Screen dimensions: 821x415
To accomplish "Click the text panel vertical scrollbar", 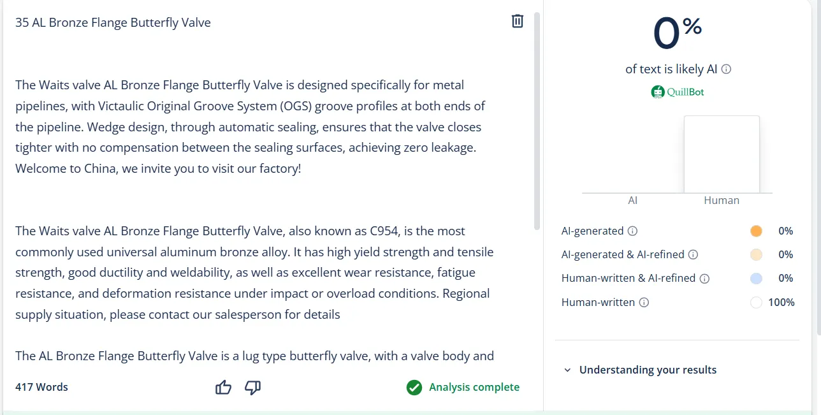I will [x=537, y=121].
